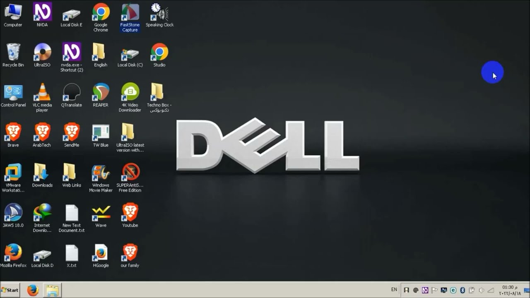Image resolution: width=530 pixels, height=298 pixels.
Task: Open Windows Explorer from the taskbar
Action: [x=53, y=290]
